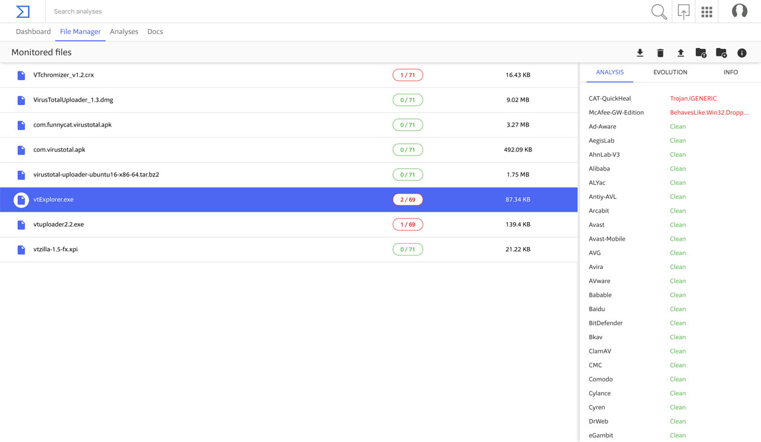Click file icon of VTchromizer_v1.2.crx
This screenshot has width=761, height=442.
(x=21, y=75)
